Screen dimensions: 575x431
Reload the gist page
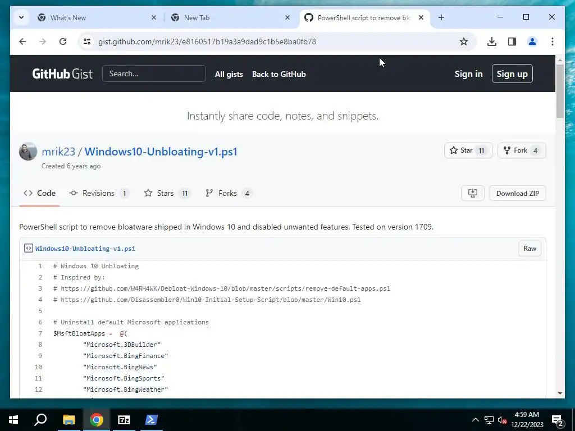[63, 42]
